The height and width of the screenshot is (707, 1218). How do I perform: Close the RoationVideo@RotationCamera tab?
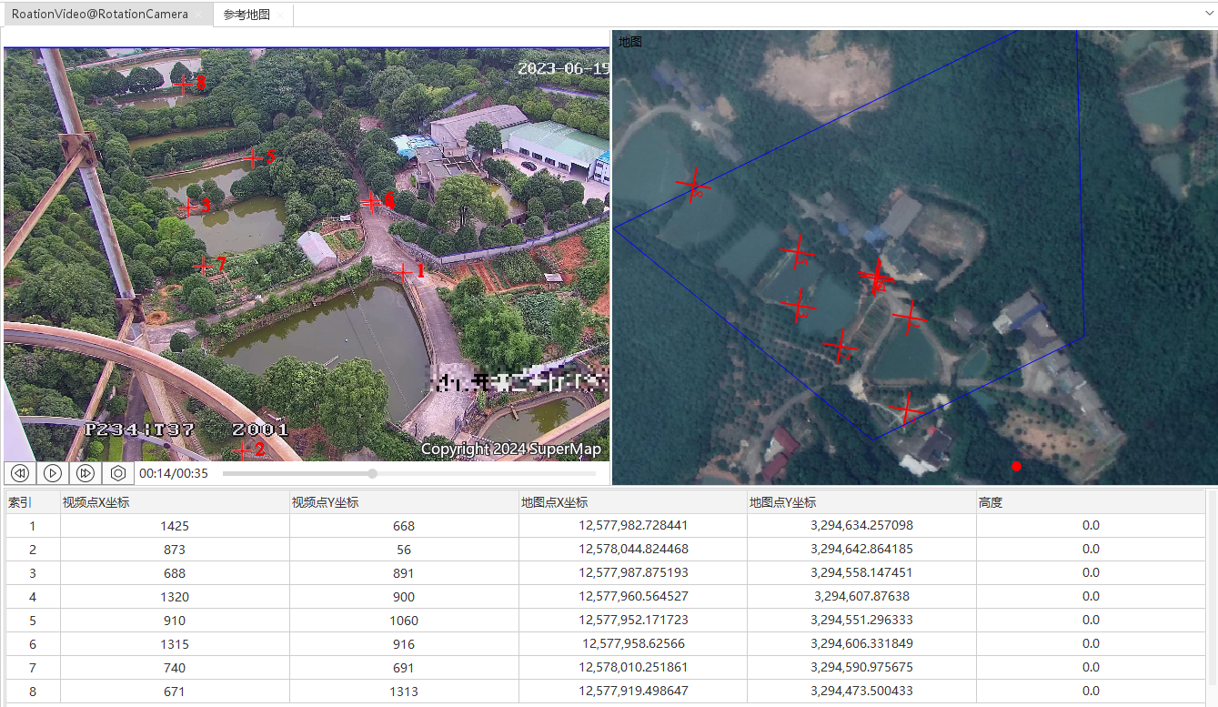click(198, 15)
